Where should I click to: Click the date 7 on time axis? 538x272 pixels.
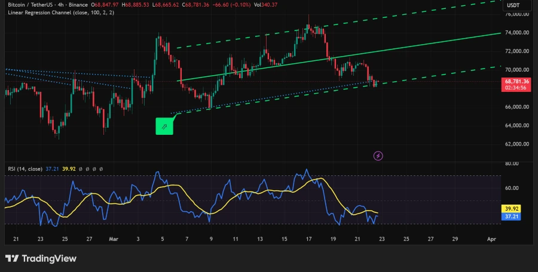coord(187,239)
